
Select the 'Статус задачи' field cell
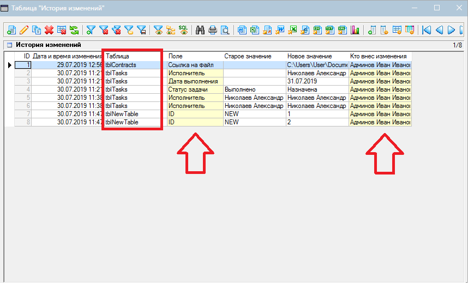195,89
